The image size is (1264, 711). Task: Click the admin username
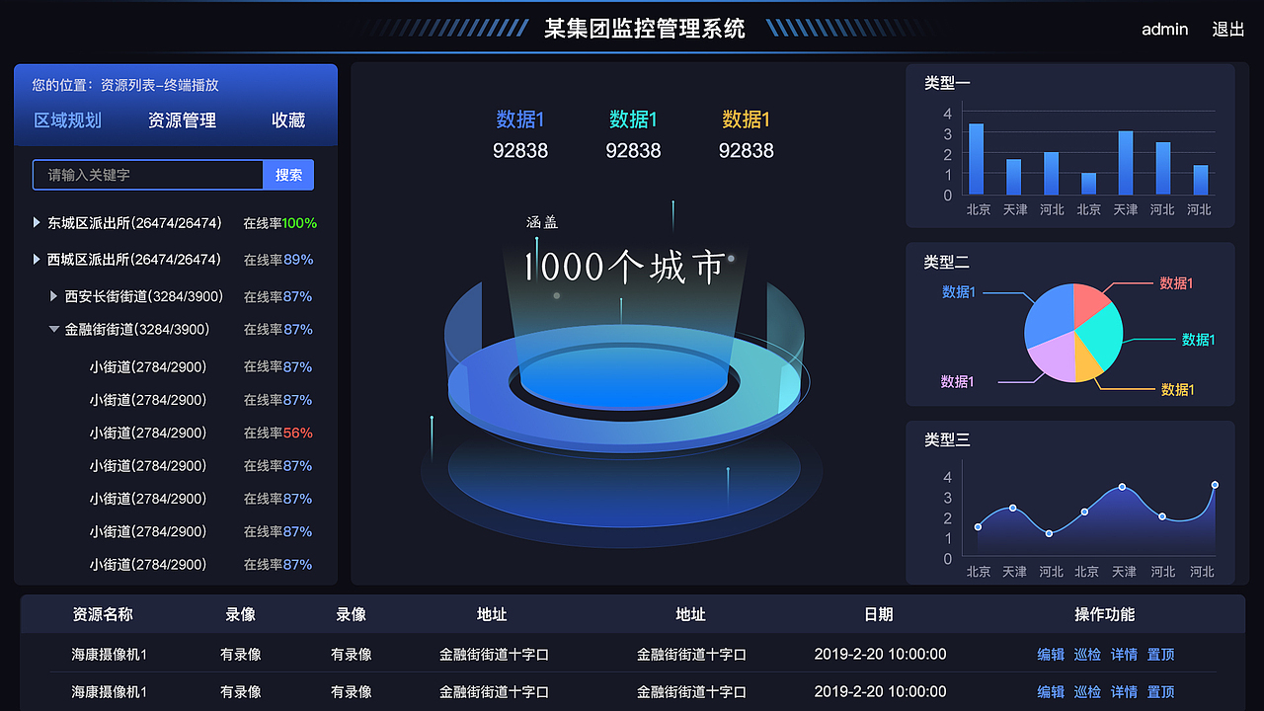point(1164,30)
